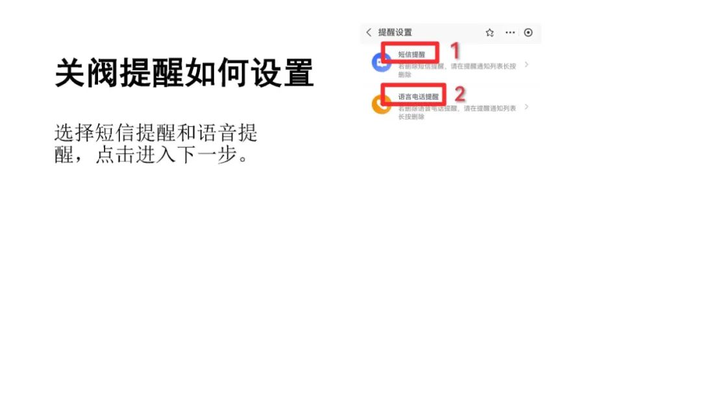Open the three-dot more menu
The height and width of the screenshot is (394, 701).
[510, 32]
